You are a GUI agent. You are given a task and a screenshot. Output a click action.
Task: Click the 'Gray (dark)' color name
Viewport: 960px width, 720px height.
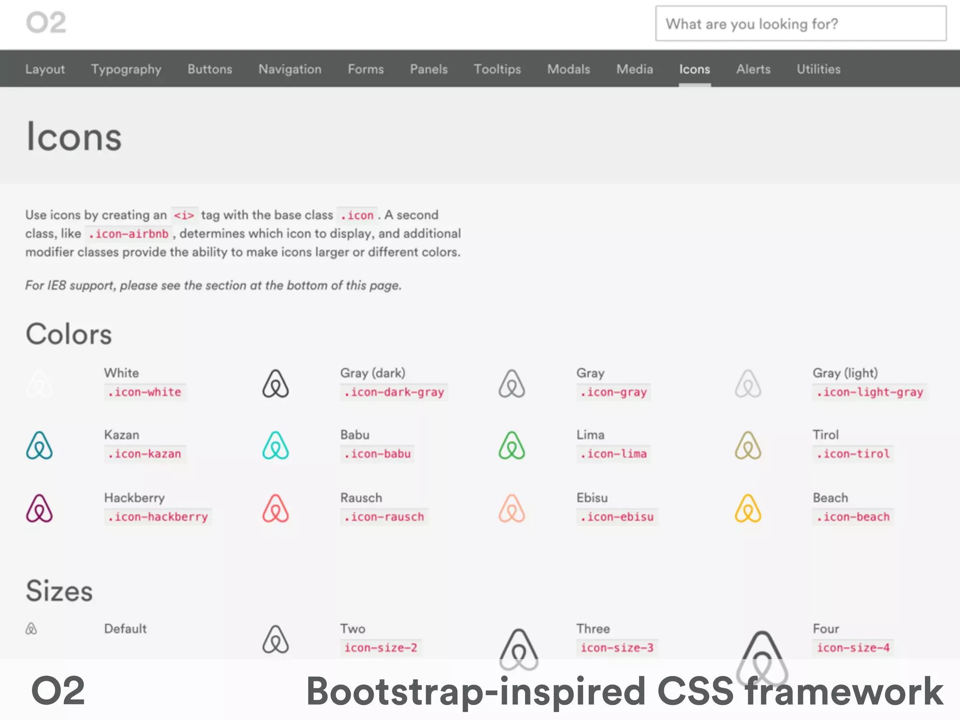pos(373,373)
